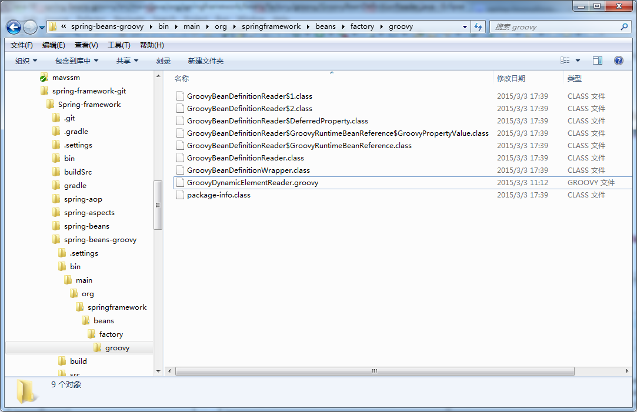Click the navigation pane scroll down arrow
637x412 pixels.
[158, 371]
